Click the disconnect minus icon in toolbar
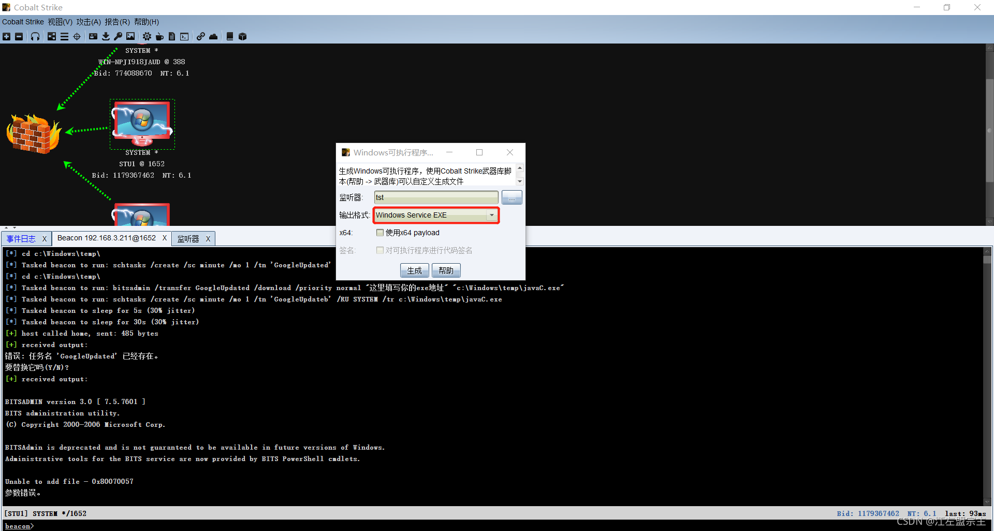 click(x=19, y=36)
